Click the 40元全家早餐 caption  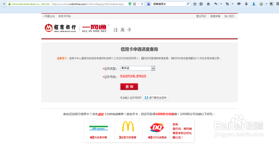coord(98,137)
